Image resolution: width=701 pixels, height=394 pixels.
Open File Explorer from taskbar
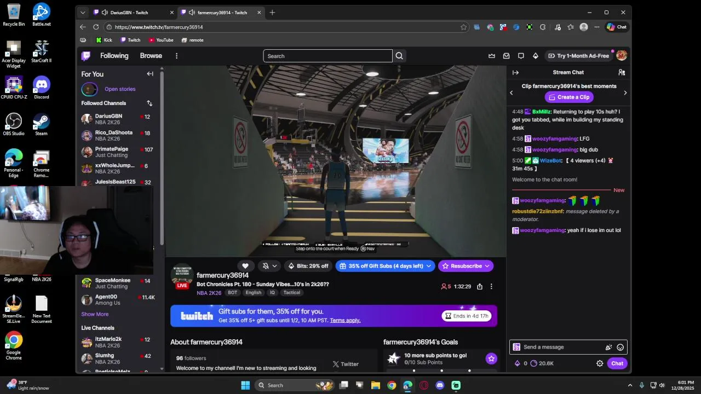pyautogui.click(x=375, y=385)
